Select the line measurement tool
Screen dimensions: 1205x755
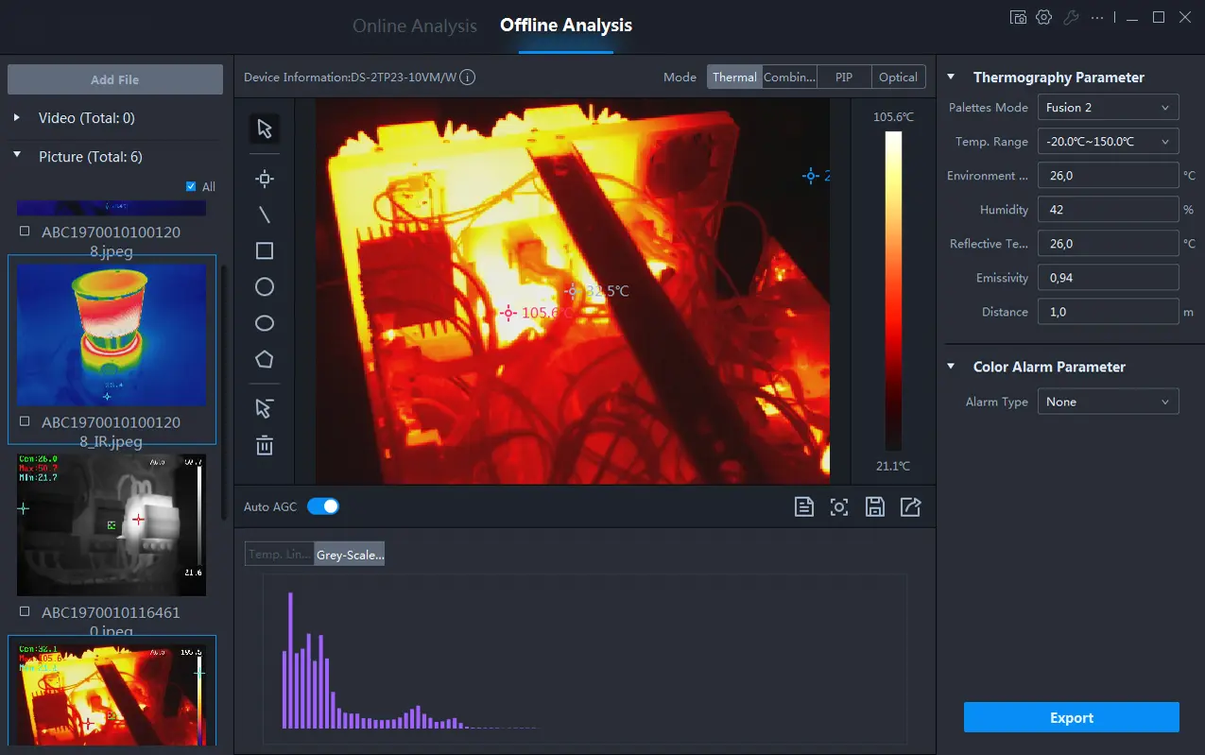(265, 215)
